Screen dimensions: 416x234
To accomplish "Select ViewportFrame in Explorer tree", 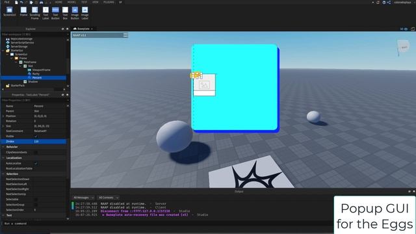I will click(x=42, y=70).
